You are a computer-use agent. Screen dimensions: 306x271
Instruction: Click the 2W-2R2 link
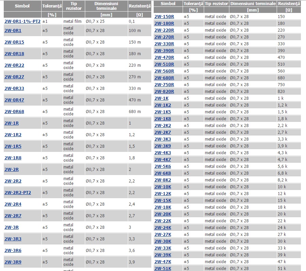point(13,181)
